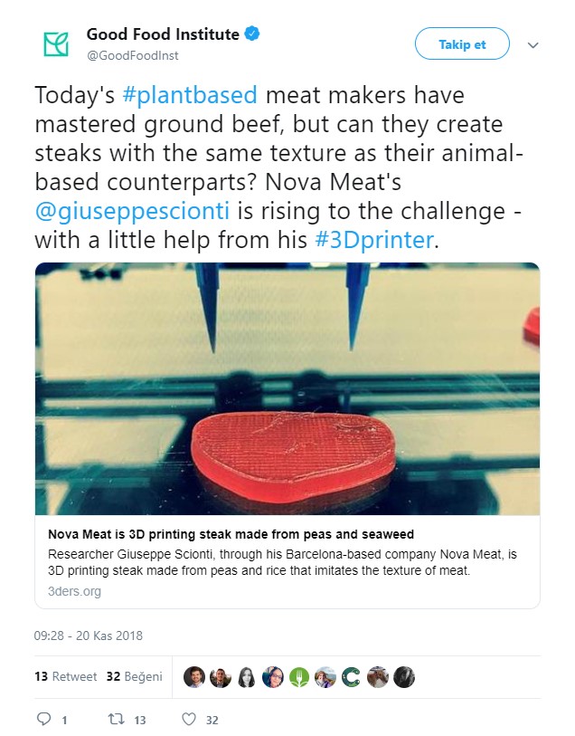
Task: Click the blue verified badge
Action: 254,35
